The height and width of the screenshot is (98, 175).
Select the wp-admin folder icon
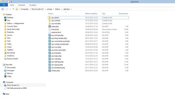(50, 17)
